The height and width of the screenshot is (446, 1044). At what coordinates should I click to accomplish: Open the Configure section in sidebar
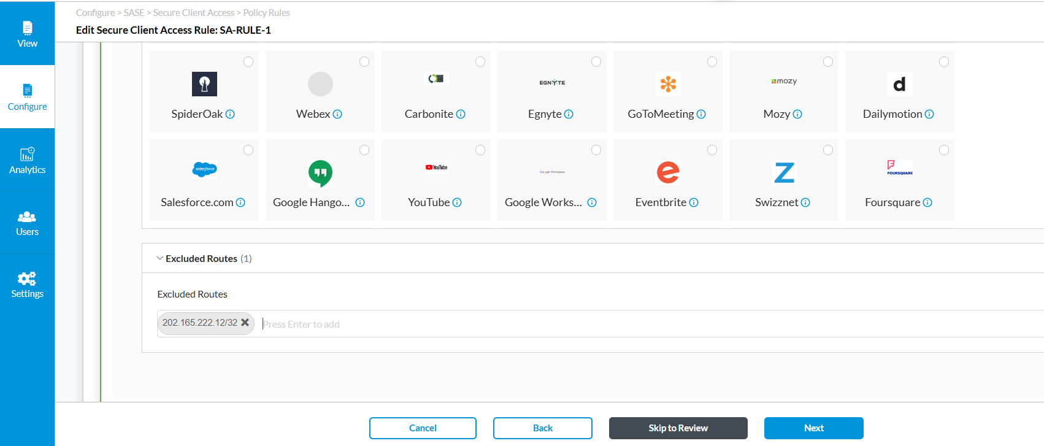27,97
